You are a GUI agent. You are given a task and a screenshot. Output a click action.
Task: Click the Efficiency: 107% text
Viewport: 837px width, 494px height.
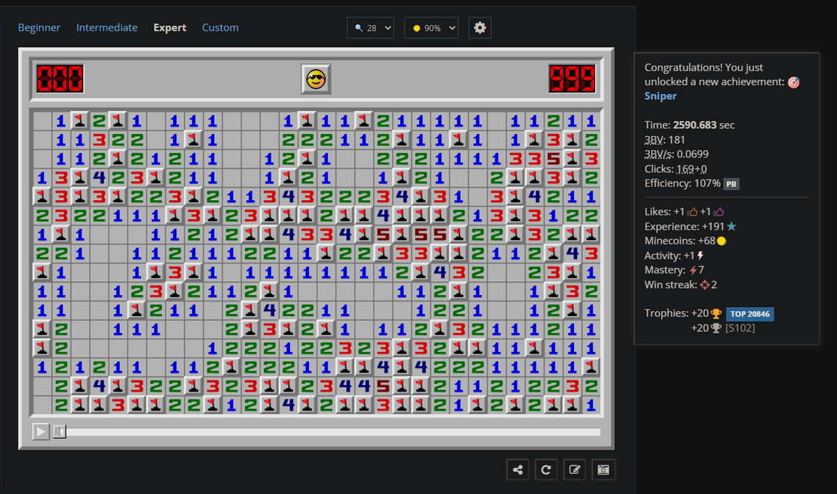coord(682,184)
